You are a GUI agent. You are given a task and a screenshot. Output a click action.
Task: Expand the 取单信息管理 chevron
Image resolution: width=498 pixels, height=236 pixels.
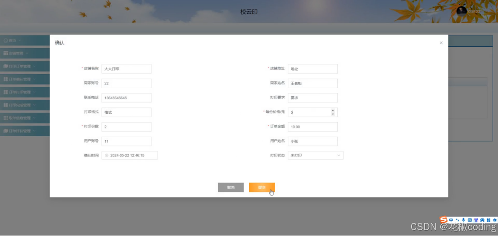(x=34, y=118)
